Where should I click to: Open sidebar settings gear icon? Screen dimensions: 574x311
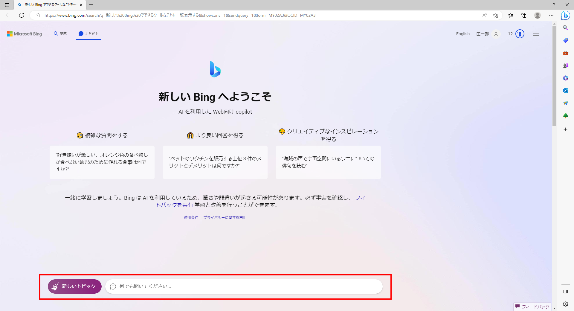(565, 304)
